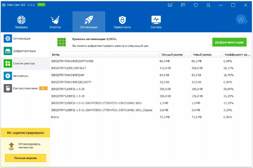Click the W user avatar icon
The image size is (253, 168).
(x=241, y=20)
